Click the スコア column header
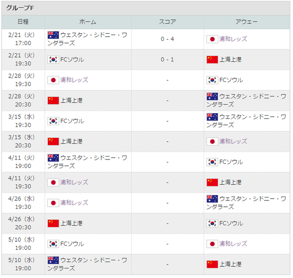 [x=167, y=22]
